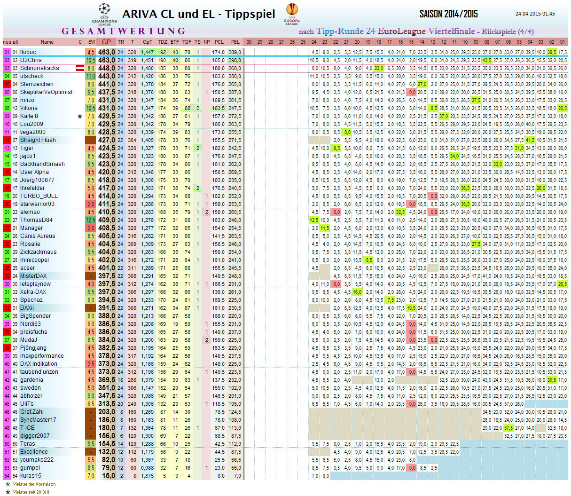Screen dimensions: 571x496
Task: Select player name 'Schnurrstracks'
Action: (39, 68)
